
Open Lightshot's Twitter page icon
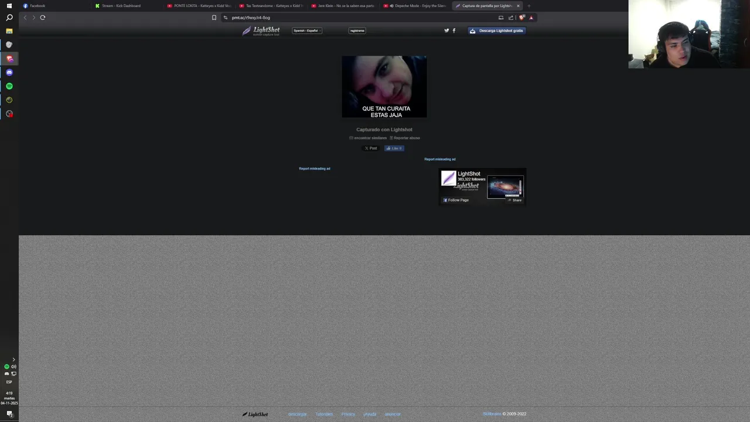click(x=446, y=30)
